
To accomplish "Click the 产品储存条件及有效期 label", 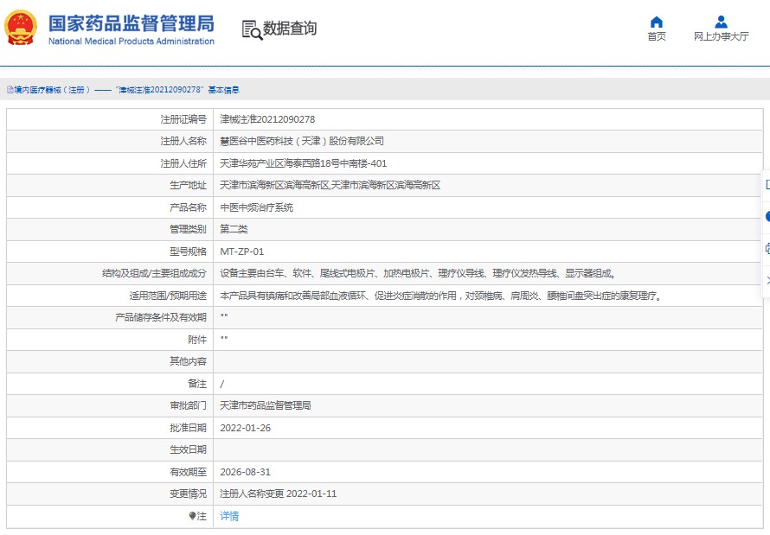I will (x=161, y=317).
